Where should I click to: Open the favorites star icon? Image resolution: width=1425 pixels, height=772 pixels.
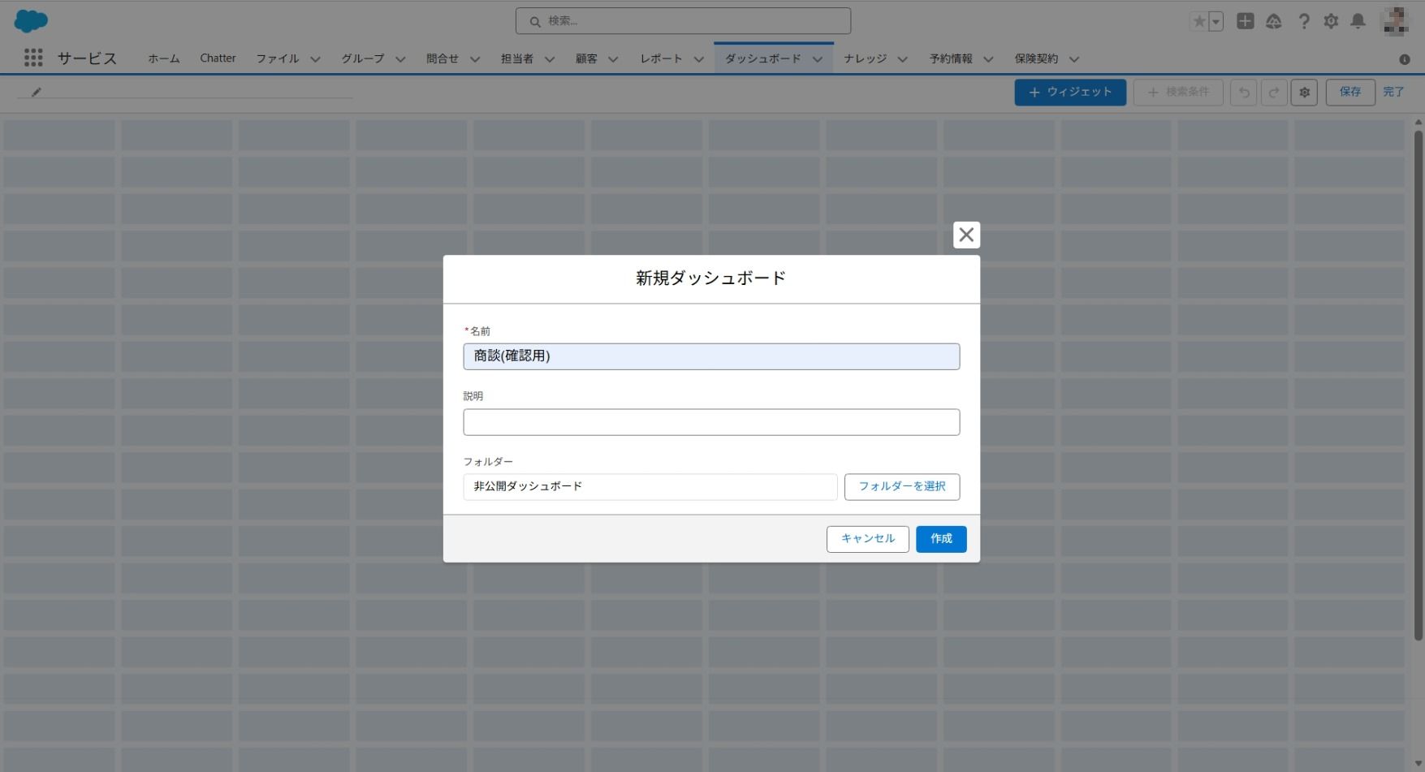coord(1198,22)
